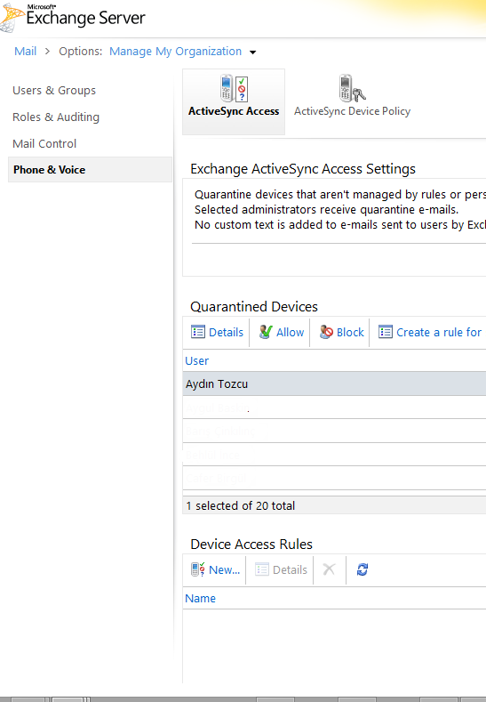Click the Create a rule icon
This screenshot has height=702, width=486.
click(x=386, y=332)
